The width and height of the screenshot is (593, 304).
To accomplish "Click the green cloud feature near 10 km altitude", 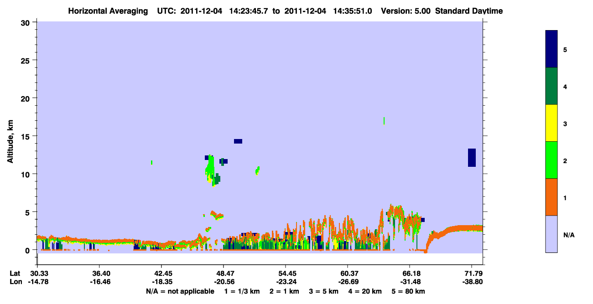I will pos(210,170).
